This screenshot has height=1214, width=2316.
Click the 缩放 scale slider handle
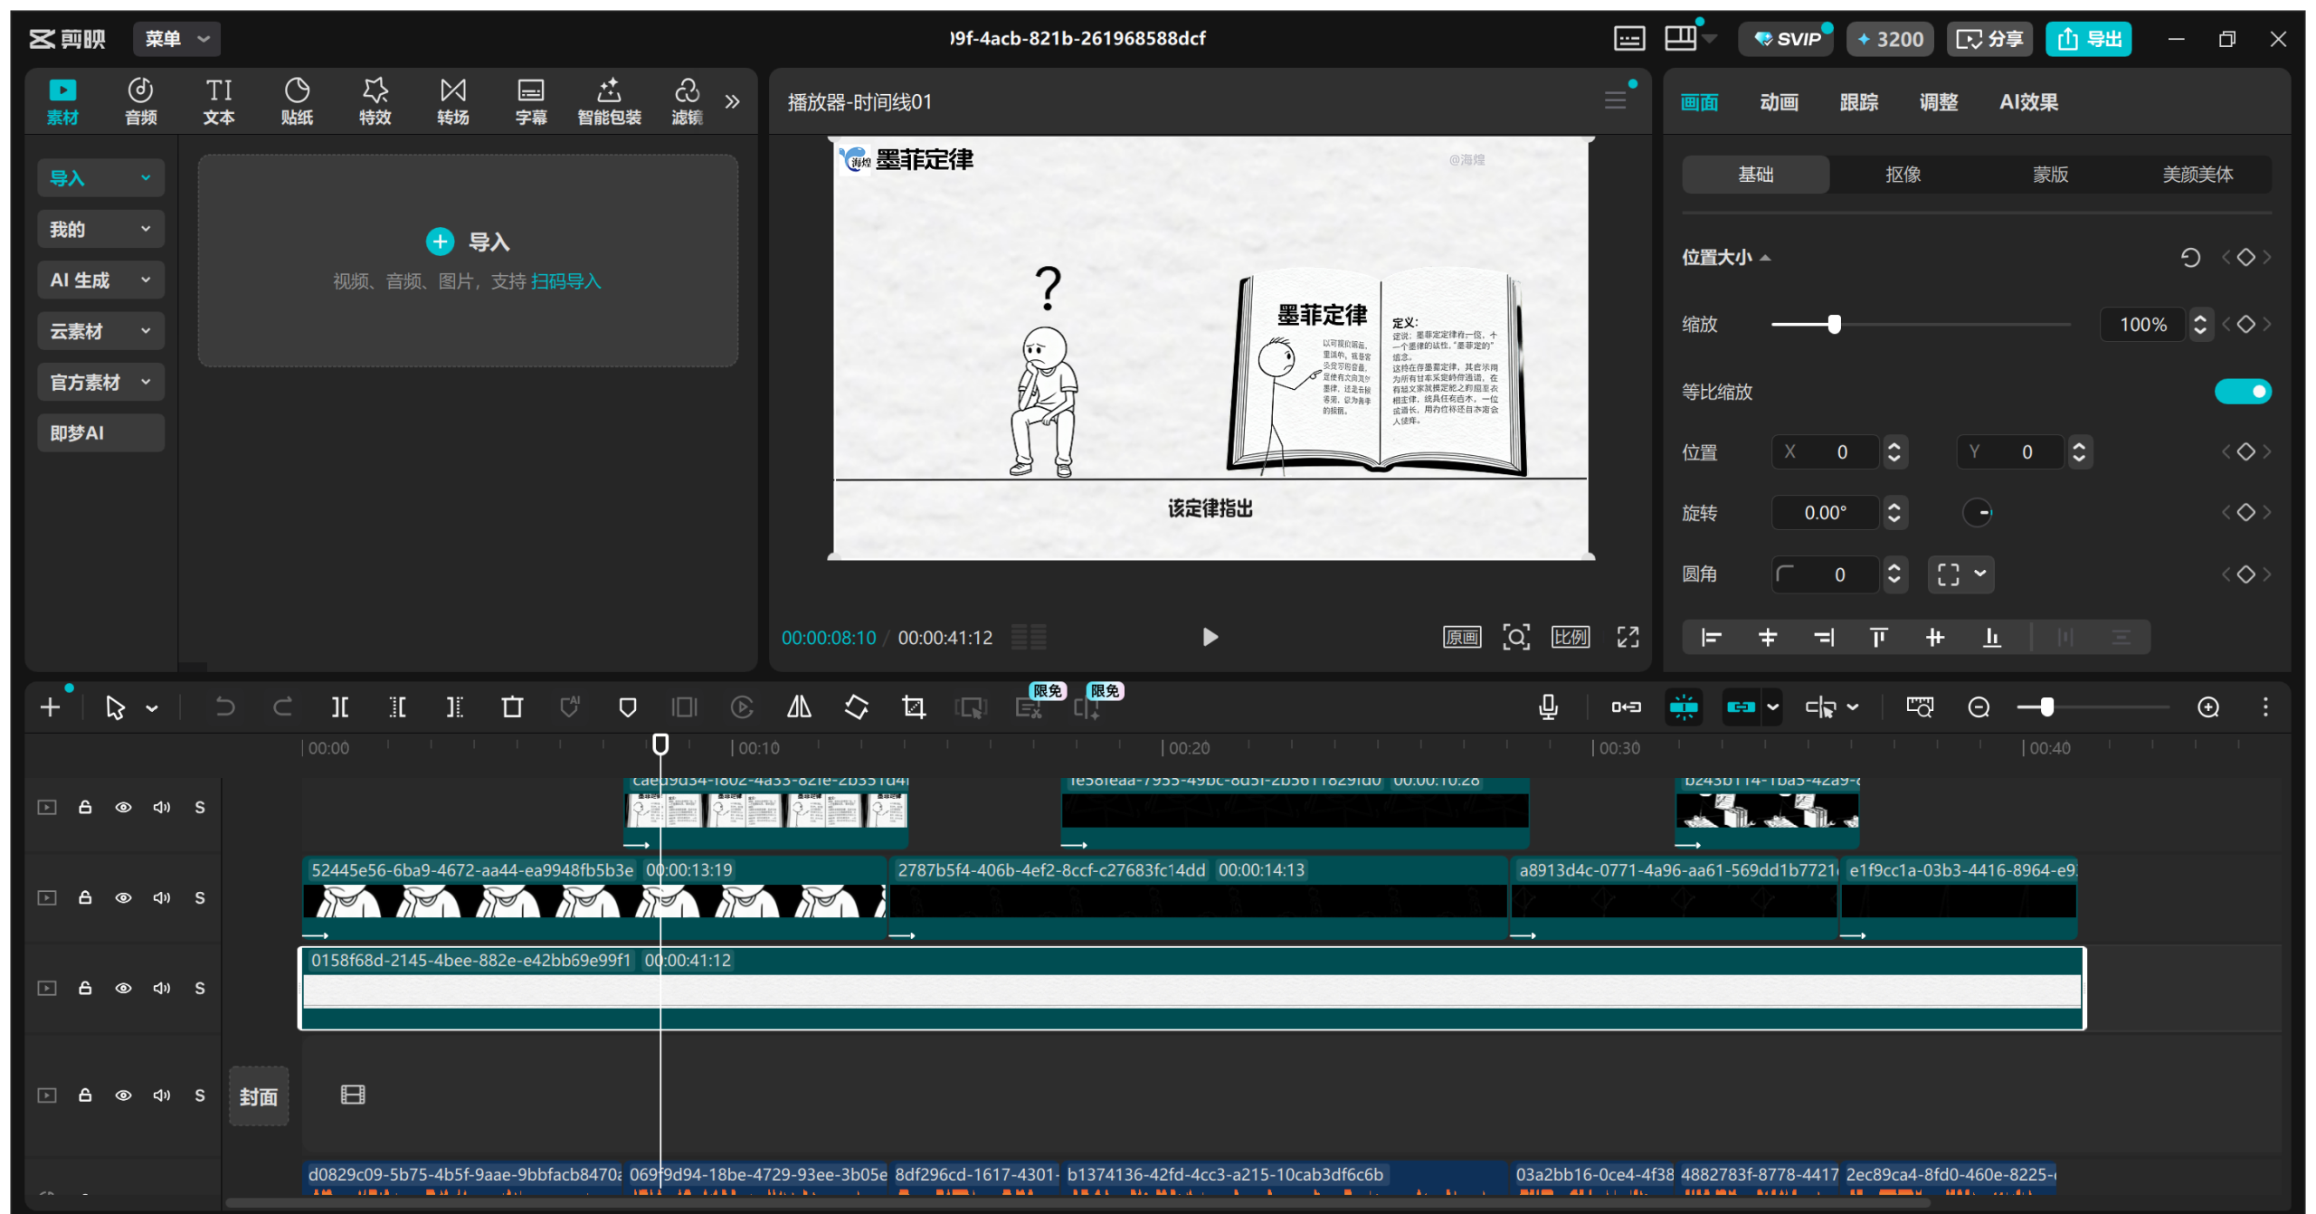click(x=1834, y=325)
